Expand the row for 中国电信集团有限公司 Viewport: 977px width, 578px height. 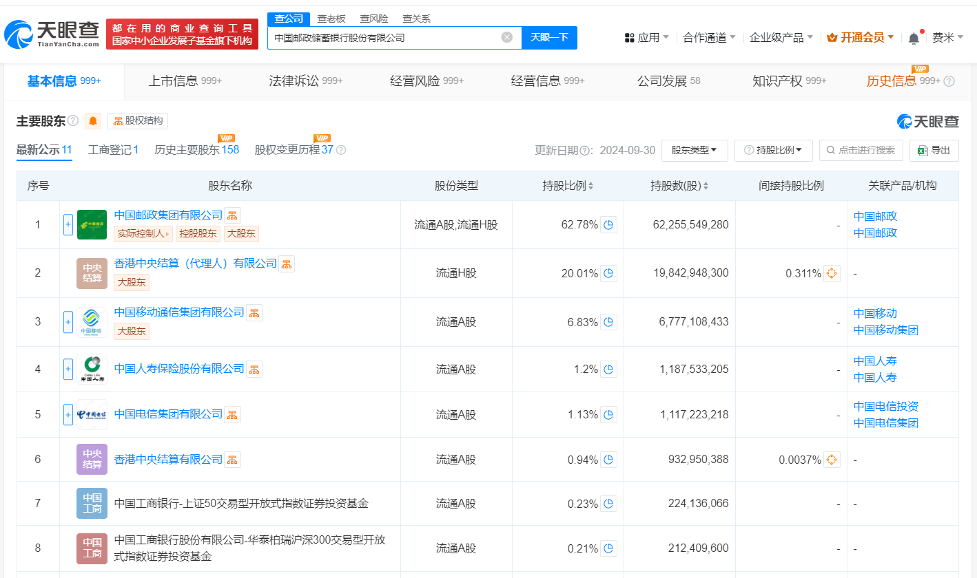68,414
